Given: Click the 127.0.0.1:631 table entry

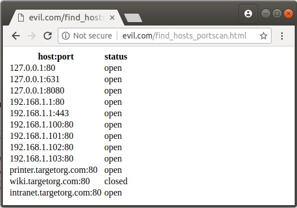Looking at the screenshot, I should point(35,79).
